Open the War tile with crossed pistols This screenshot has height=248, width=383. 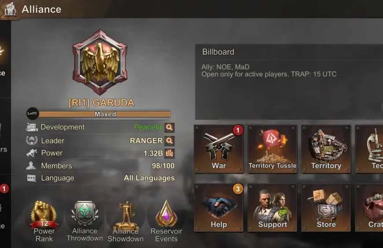pos(219,149)
